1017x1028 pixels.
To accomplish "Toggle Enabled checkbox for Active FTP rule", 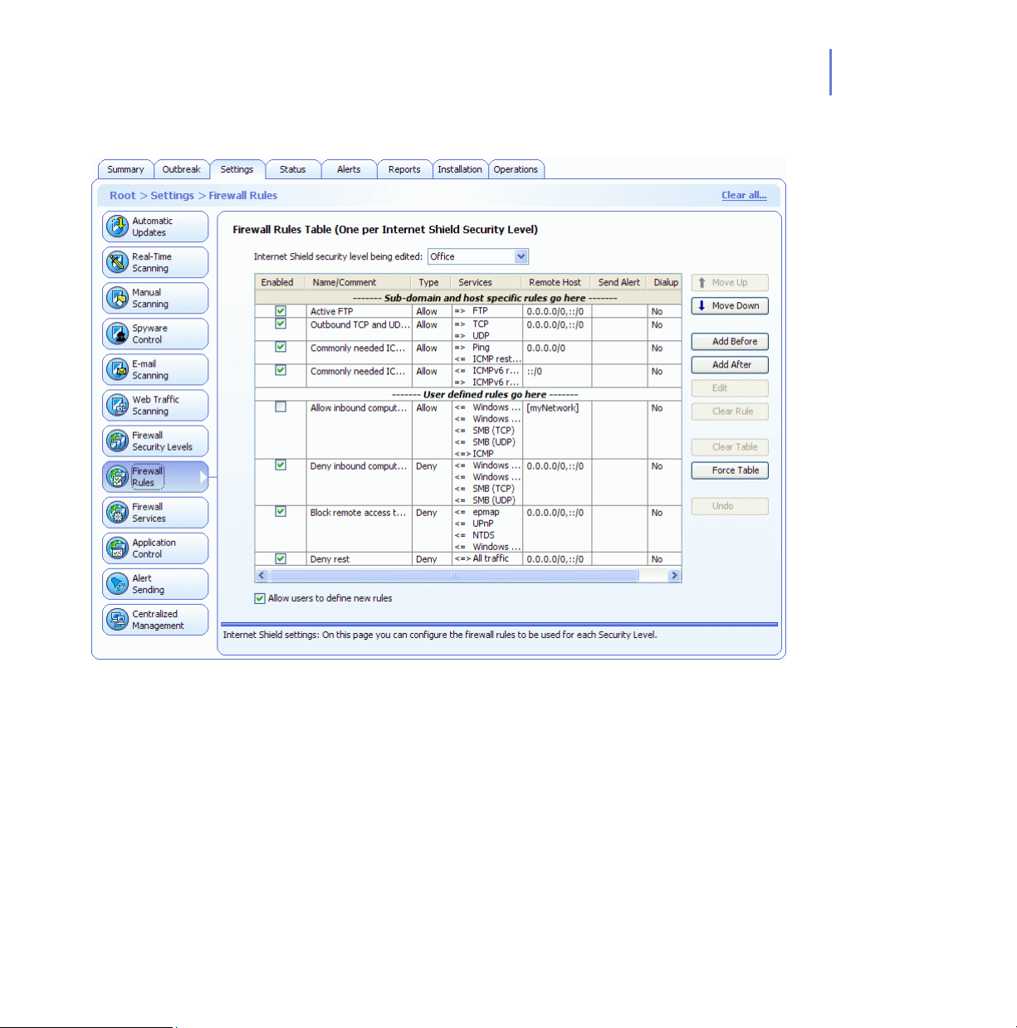I will click(x=281, y=311).
